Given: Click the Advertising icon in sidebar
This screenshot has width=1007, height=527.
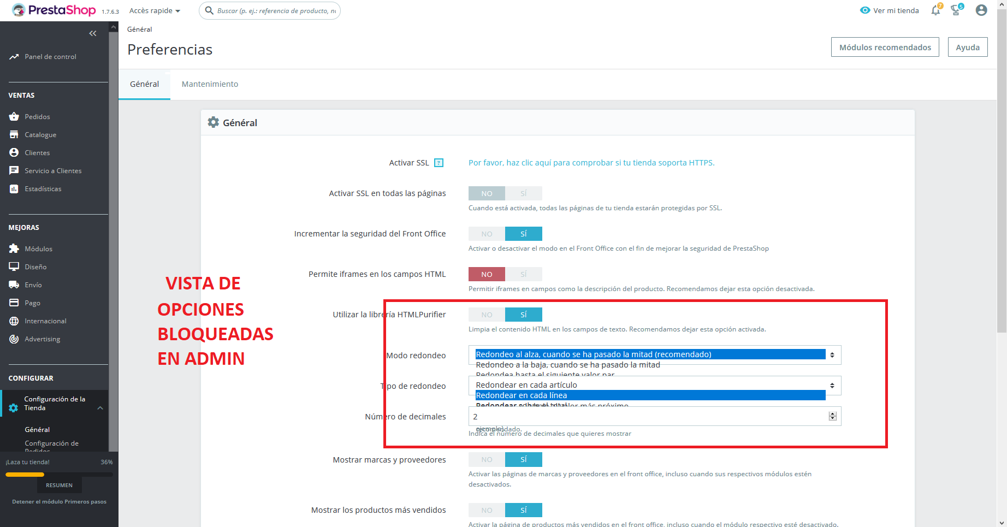Looking at the screenshot, I should coord(14,339).
